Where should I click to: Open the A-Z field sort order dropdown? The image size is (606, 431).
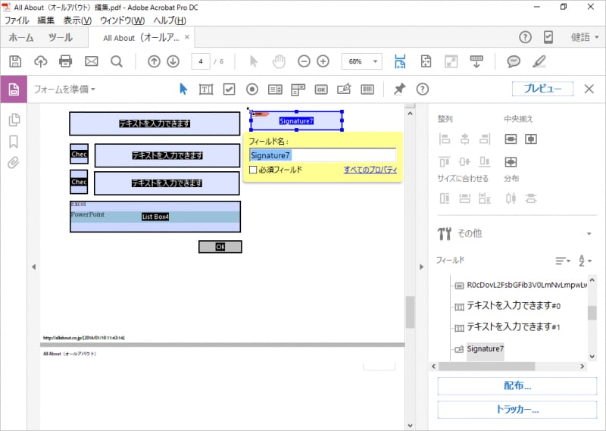584,261
